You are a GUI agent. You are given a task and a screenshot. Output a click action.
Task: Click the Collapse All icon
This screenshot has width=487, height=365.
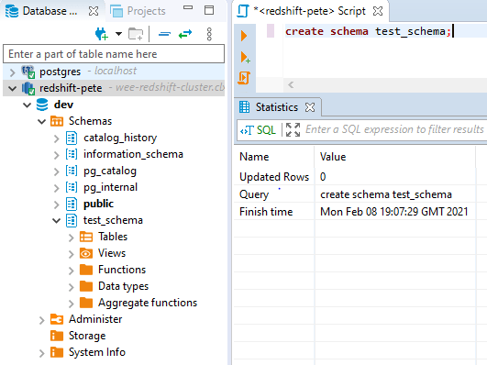pyautogui.click(x=164, y=34)
